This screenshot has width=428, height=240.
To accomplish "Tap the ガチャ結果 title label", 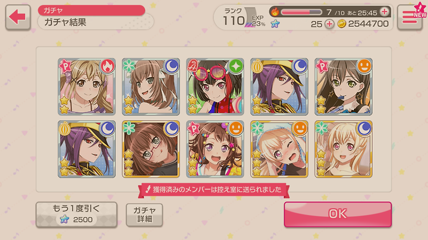I will coord(65,22).
